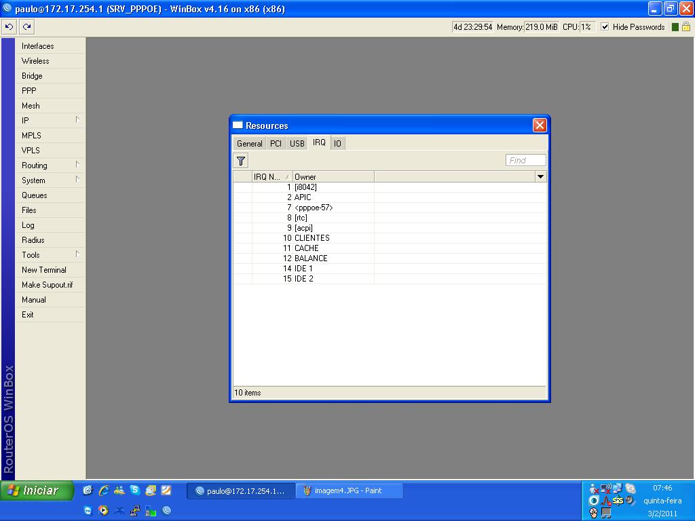Image resolution: width=695 pixels, height=521 pixels.
Task: Sort by the Owner column header
Action: point(333,177)
